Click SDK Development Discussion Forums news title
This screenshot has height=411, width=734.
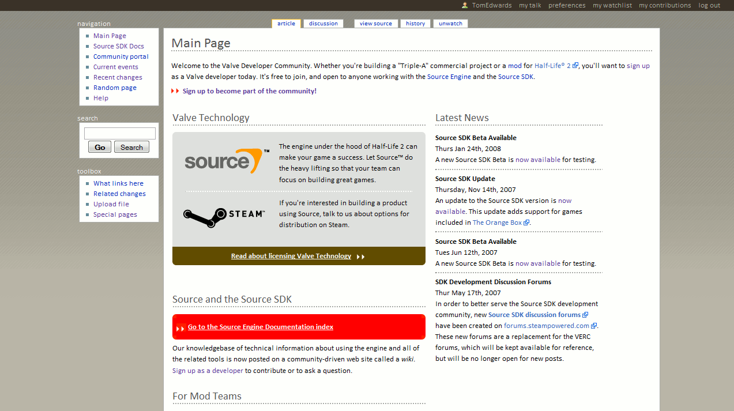(x=493, y=282)
